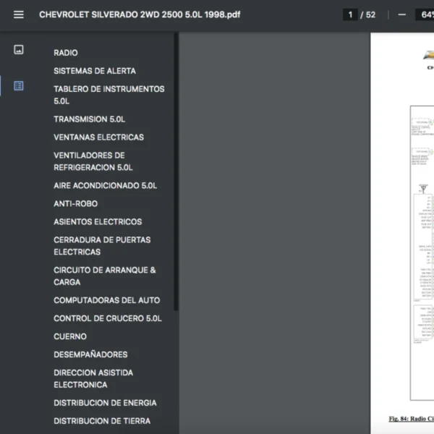Jump to VENTANAS ELECTRICAS section
Image resolution: width=434 pixels, height=434 pixels.
[98, 137]
